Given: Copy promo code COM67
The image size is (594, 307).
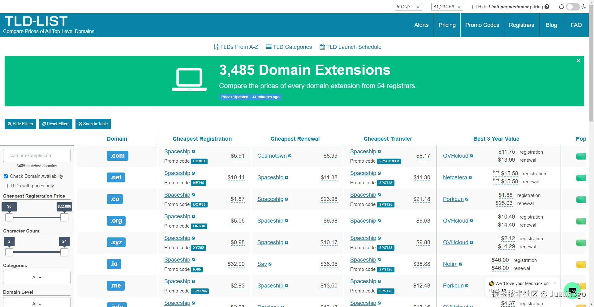Looking at the screenshot, I should 199,161.
